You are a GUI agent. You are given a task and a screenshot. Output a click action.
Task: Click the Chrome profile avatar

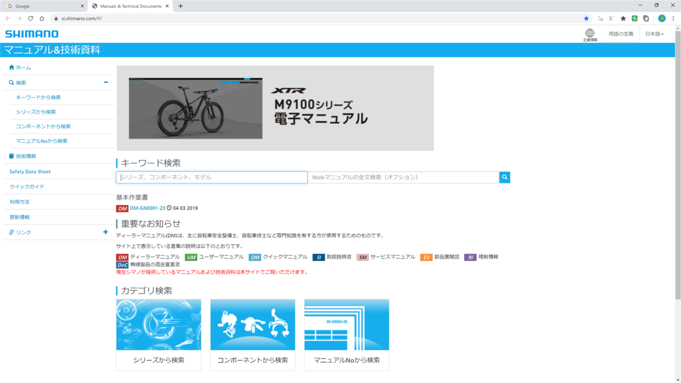click(662, 18)
